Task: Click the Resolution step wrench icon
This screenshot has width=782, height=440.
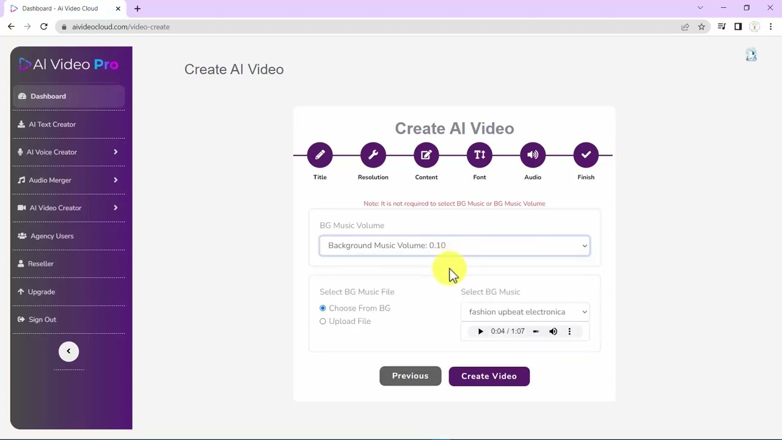Action: (373, 155)
